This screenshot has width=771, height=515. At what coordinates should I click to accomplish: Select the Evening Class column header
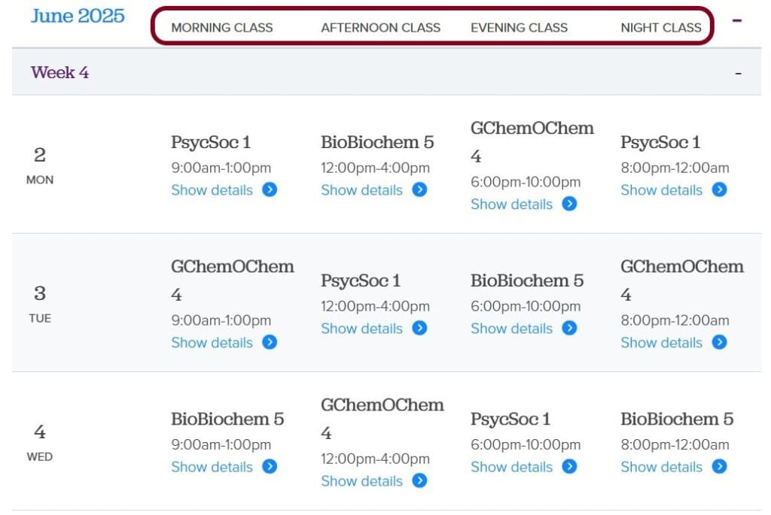click(519, 28)
